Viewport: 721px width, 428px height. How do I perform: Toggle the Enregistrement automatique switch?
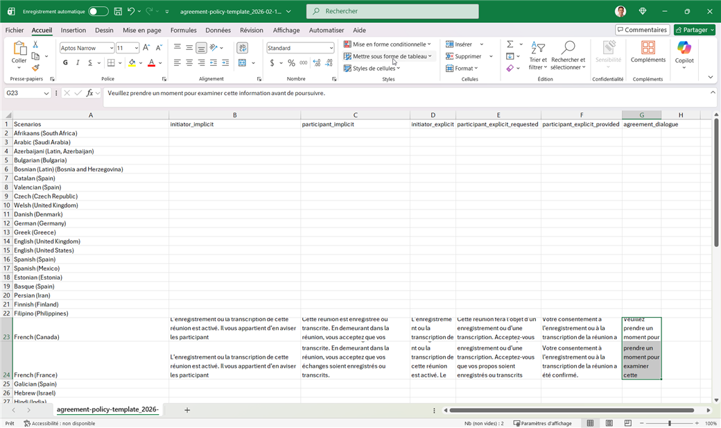click(x=98, y=12)
